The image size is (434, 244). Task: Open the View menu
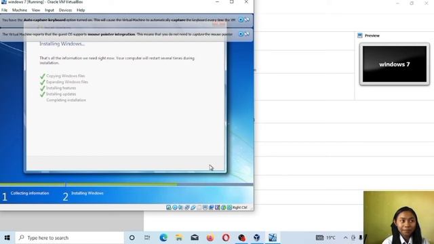pyautogui.click(x=36, y=10)
